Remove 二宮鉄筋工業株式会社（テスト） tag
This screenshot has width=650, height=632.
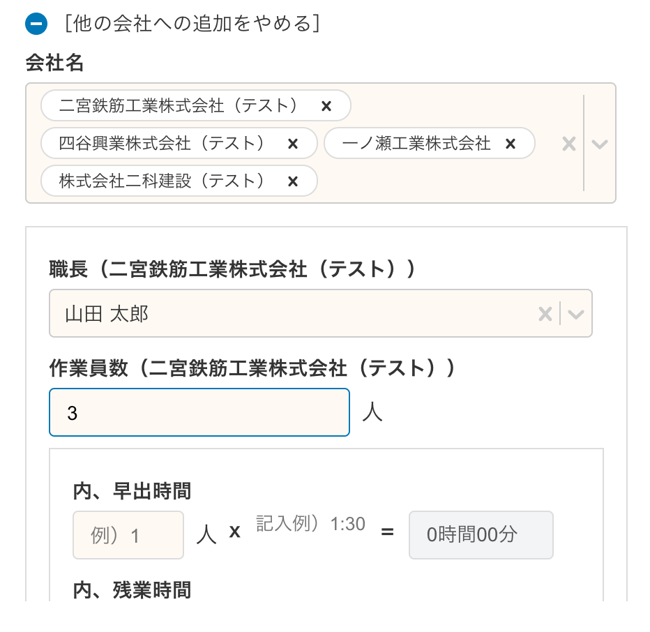point(326,106)
